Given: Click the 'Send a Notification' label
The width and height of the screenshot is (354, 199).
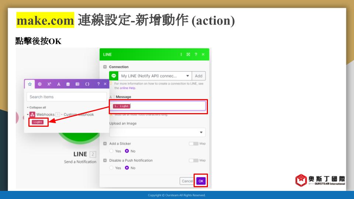Looking at the screenshot, I should pyautogui.click(x=80, y=162).
